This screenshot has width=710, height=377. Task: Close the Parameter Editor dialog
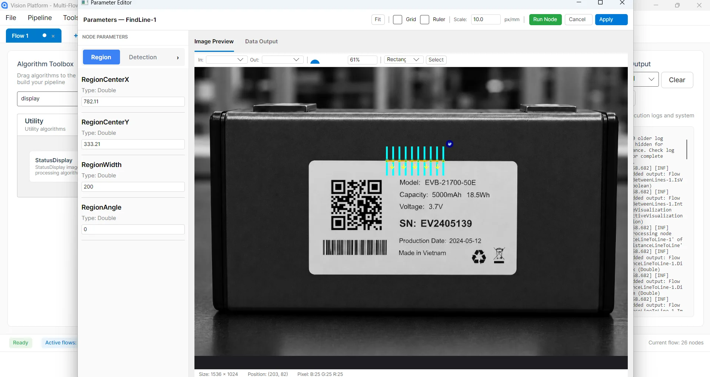(622, 3)
